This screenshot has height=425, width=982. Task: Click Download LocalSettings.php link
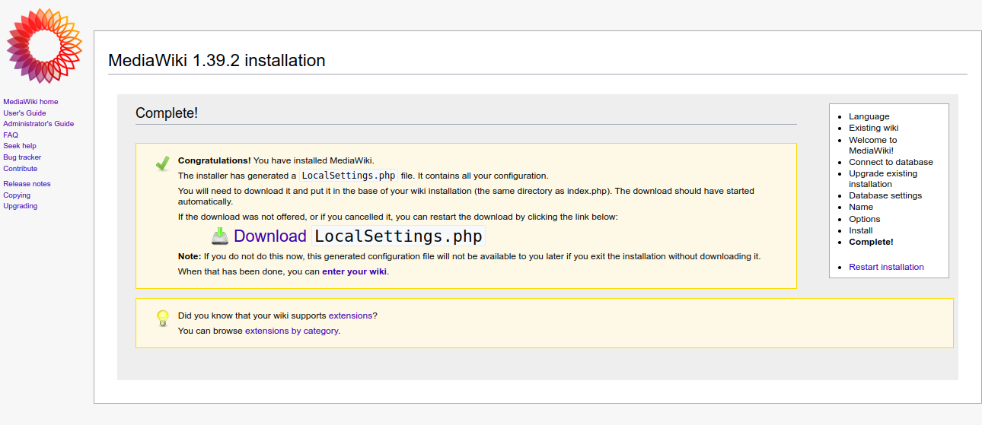(358, 236)
